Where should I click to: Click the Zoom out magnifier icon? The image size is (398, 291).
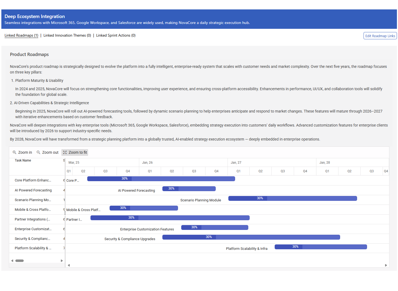(x=39, y=152)
